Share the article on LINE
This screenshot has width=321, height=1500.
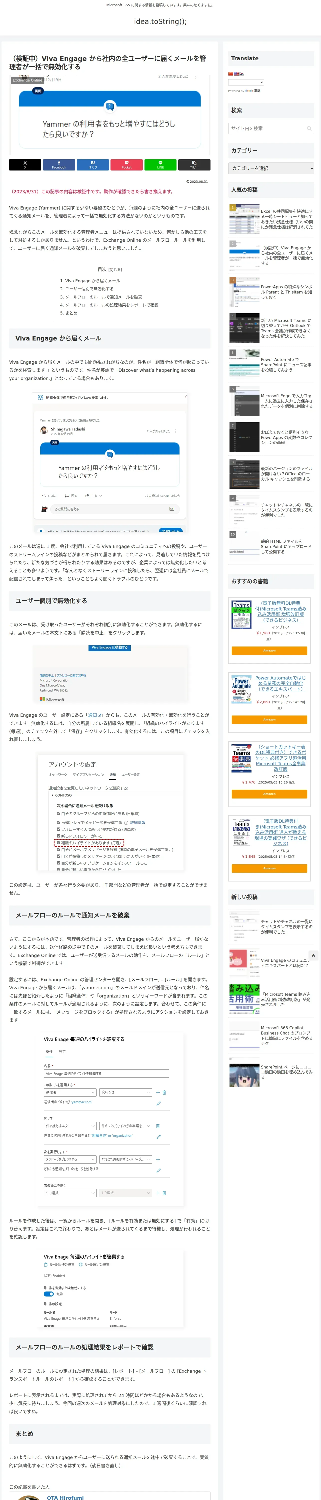tap(160, 165)
